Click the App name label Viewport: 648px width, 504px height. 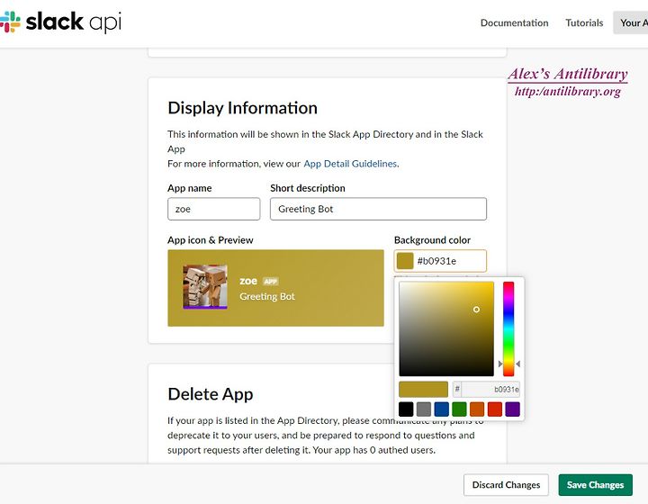tap(190, 188)
